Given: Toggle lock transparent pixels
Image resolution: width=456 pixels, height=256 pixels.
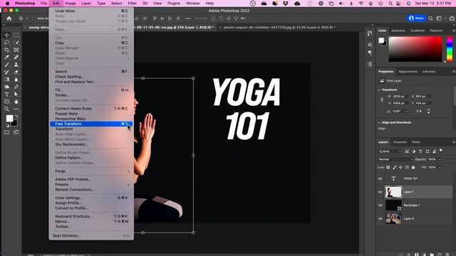Looking at the screenshot, I should pos(388,168).
